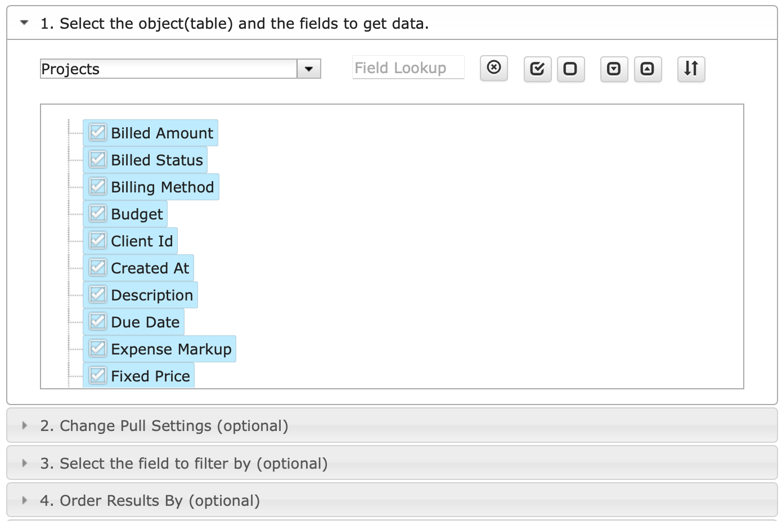The image size is (782, 521).
Task: Select the Created At field label
Action: pos(150,268)
